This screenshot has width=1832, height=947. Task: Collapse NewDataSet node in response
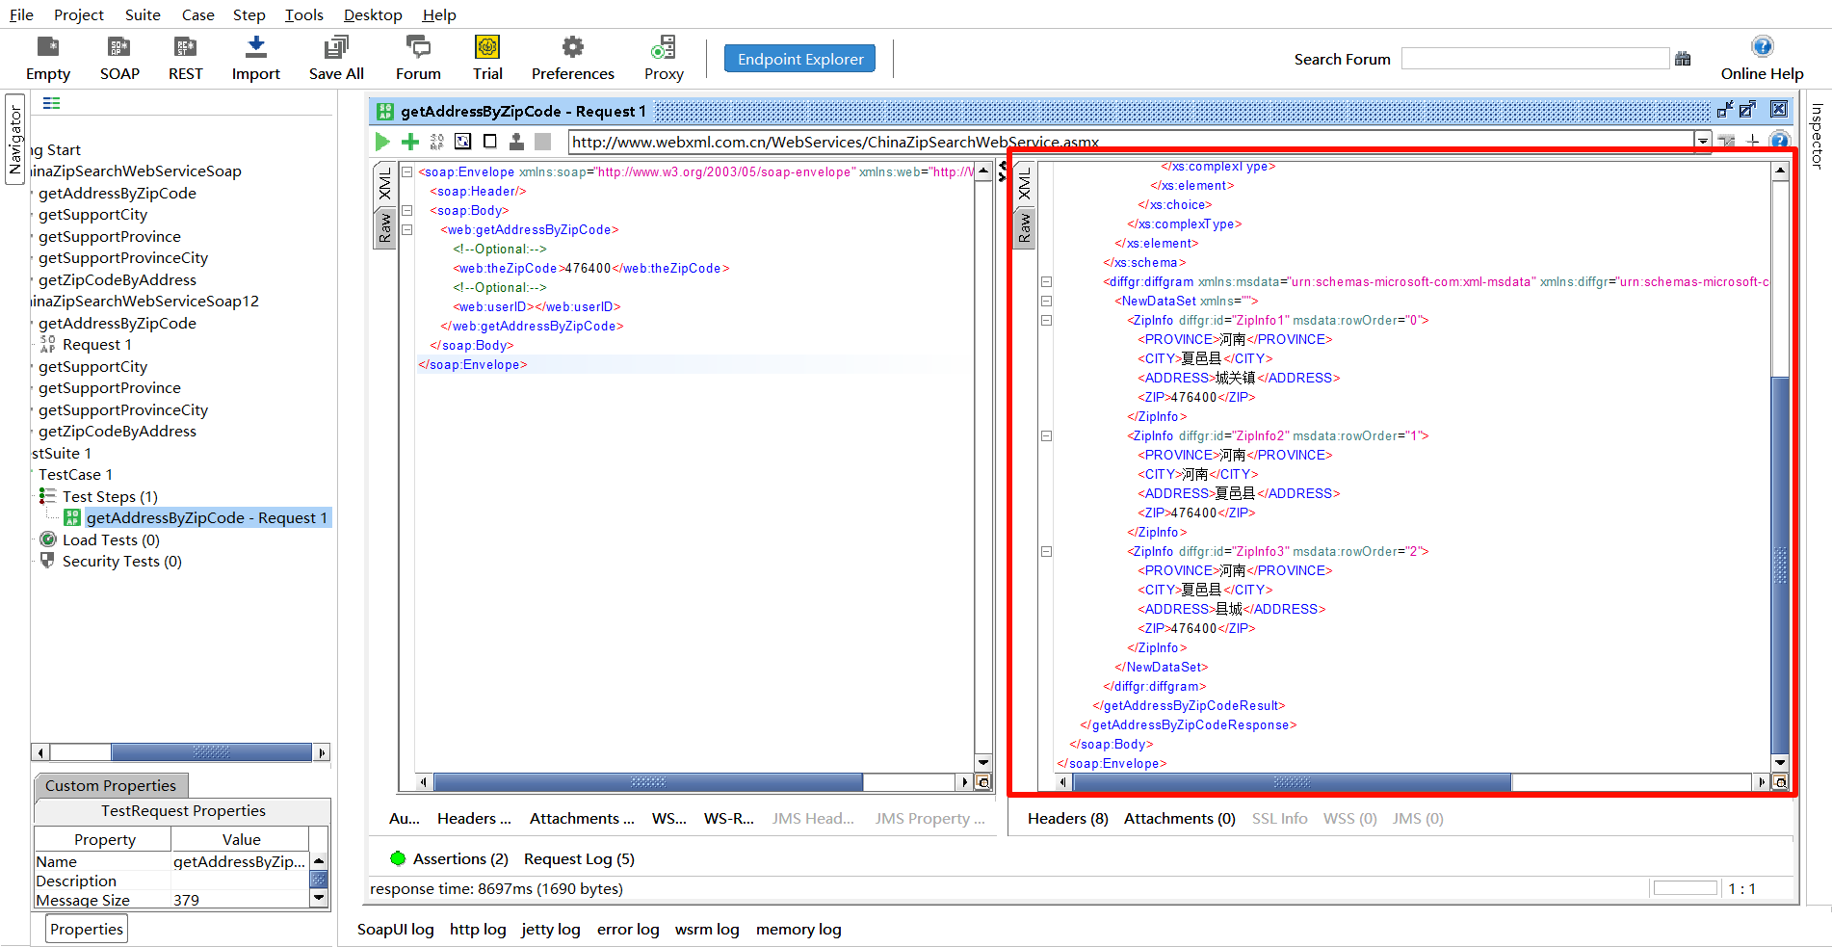point(1046,302)
